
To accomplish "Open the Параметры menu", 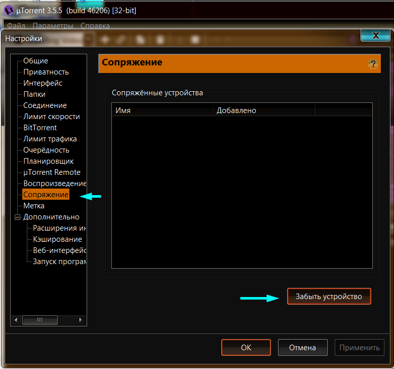I will [x=53, y=25].
